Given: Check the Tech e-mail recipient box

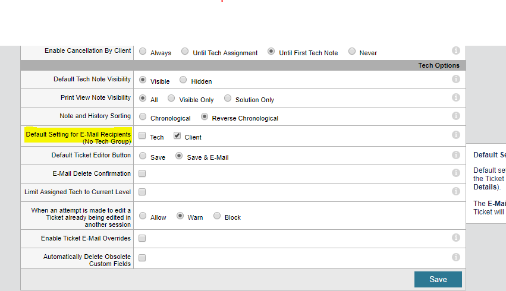Looking at the screenshot, I should pyautogui.click(x=142, y=135).
